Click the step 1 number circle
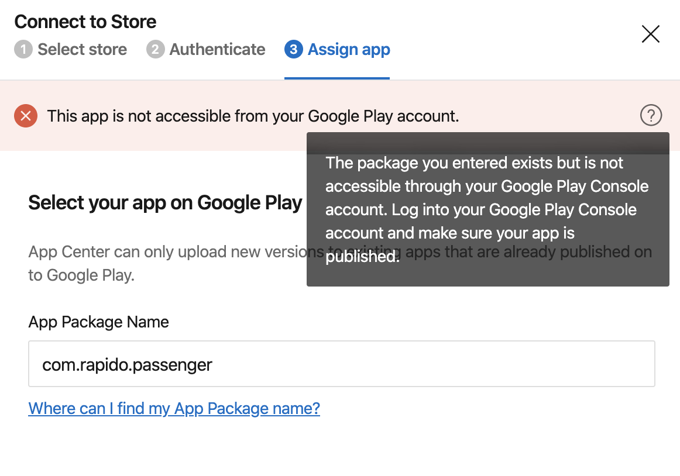This screenshot has height=476, width=680. pyautogui.click(x=23, y=50)
